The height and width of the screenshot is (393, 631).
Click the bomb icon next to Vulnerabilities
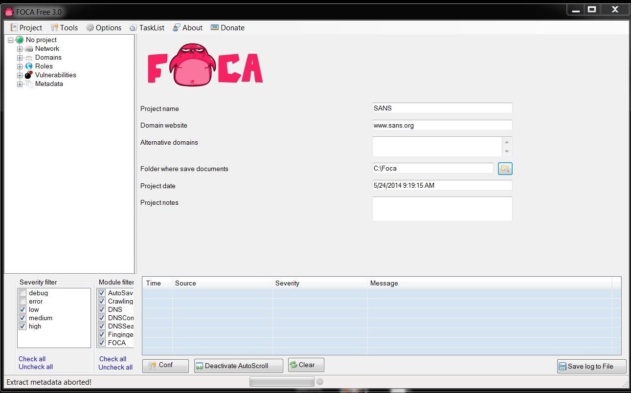pyautogui.click(x=29, y=75)
